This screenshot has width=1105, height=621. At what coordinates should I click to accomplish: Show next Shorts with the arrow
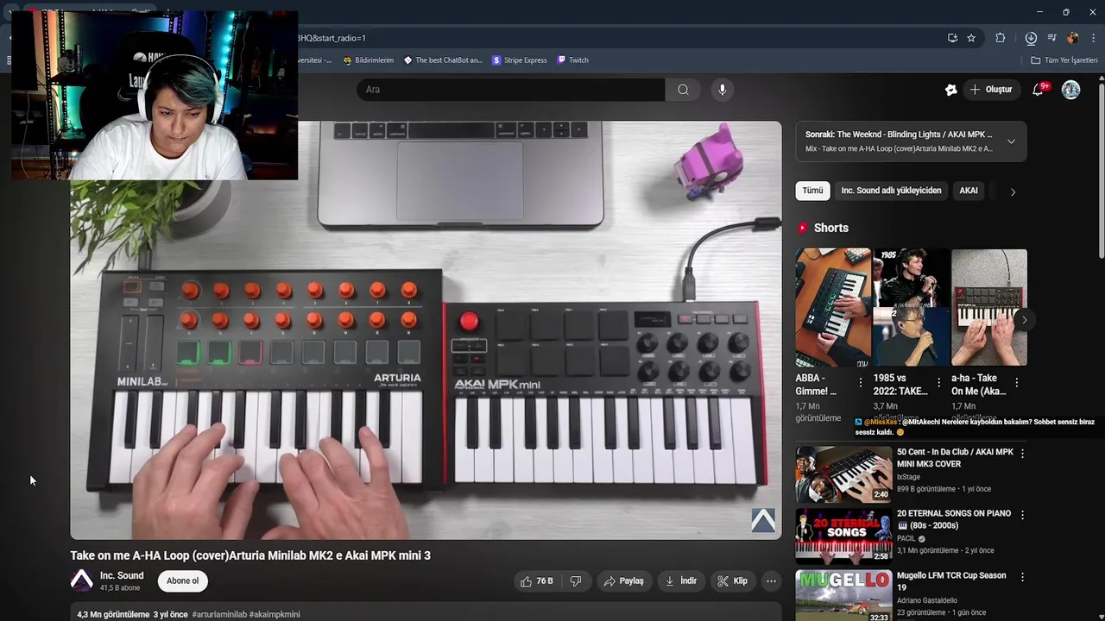[1024, 319]
